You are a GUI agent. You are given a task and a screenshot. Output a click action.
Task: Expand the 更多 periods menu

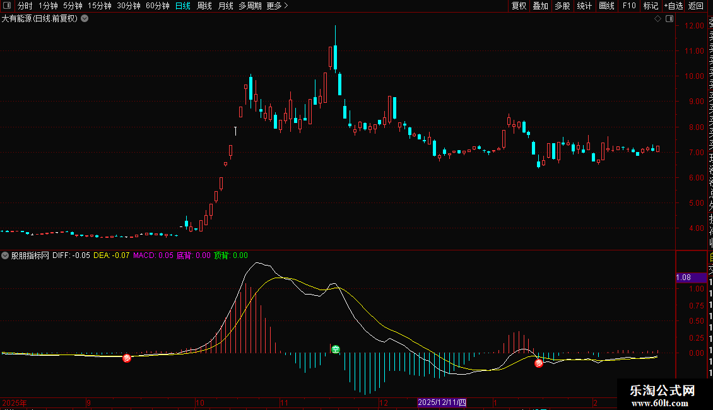[277, 6]
